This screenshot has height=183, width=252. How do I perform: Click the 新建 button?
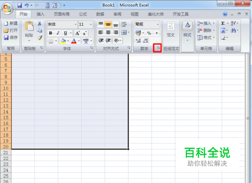(x=11, y=23)
